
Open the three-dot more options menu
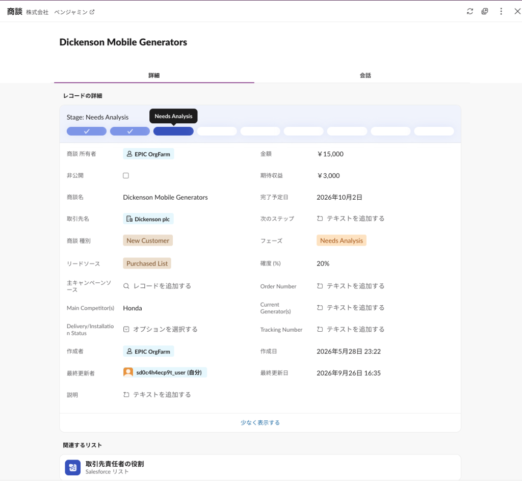pos(501,11)
